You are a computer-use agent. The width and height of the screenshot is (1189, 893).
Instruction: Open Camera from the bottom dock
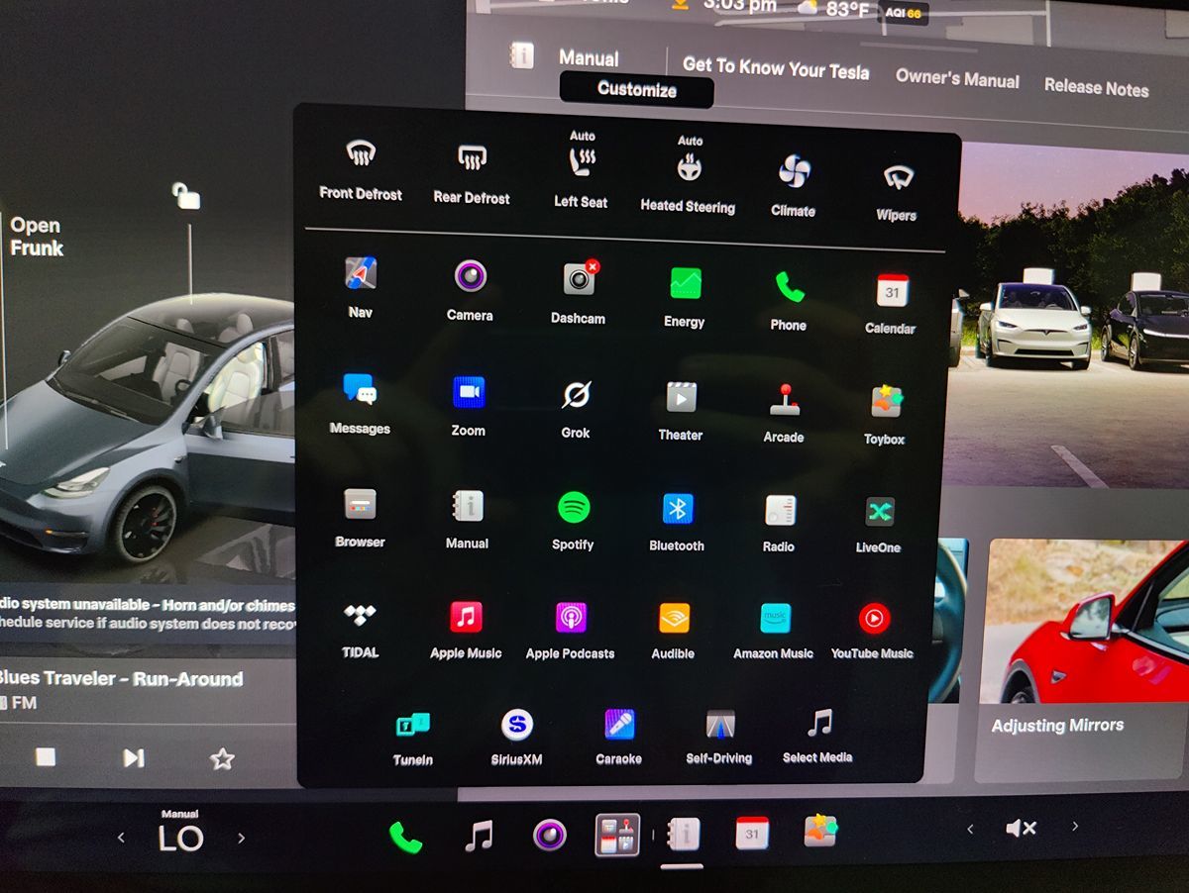pos(549,836)
